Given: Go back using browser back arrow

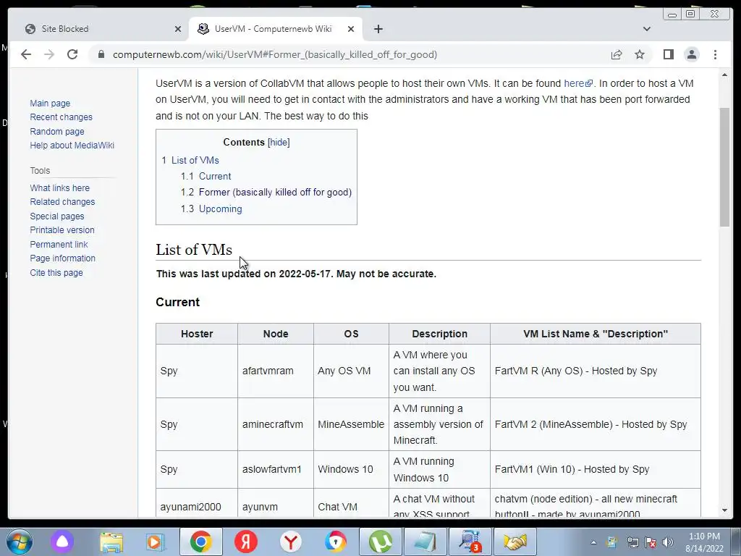Looking at the screenshot, I should 26,54.
